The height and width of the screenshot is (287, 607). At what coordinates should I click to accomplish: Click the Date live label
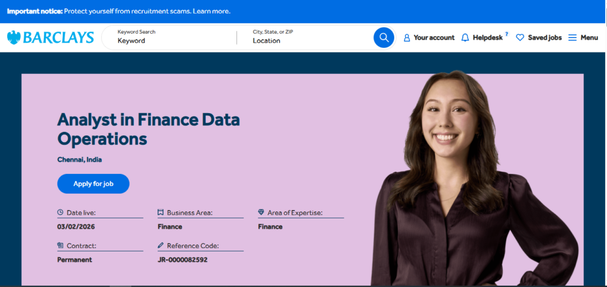[x=81, y=212]
